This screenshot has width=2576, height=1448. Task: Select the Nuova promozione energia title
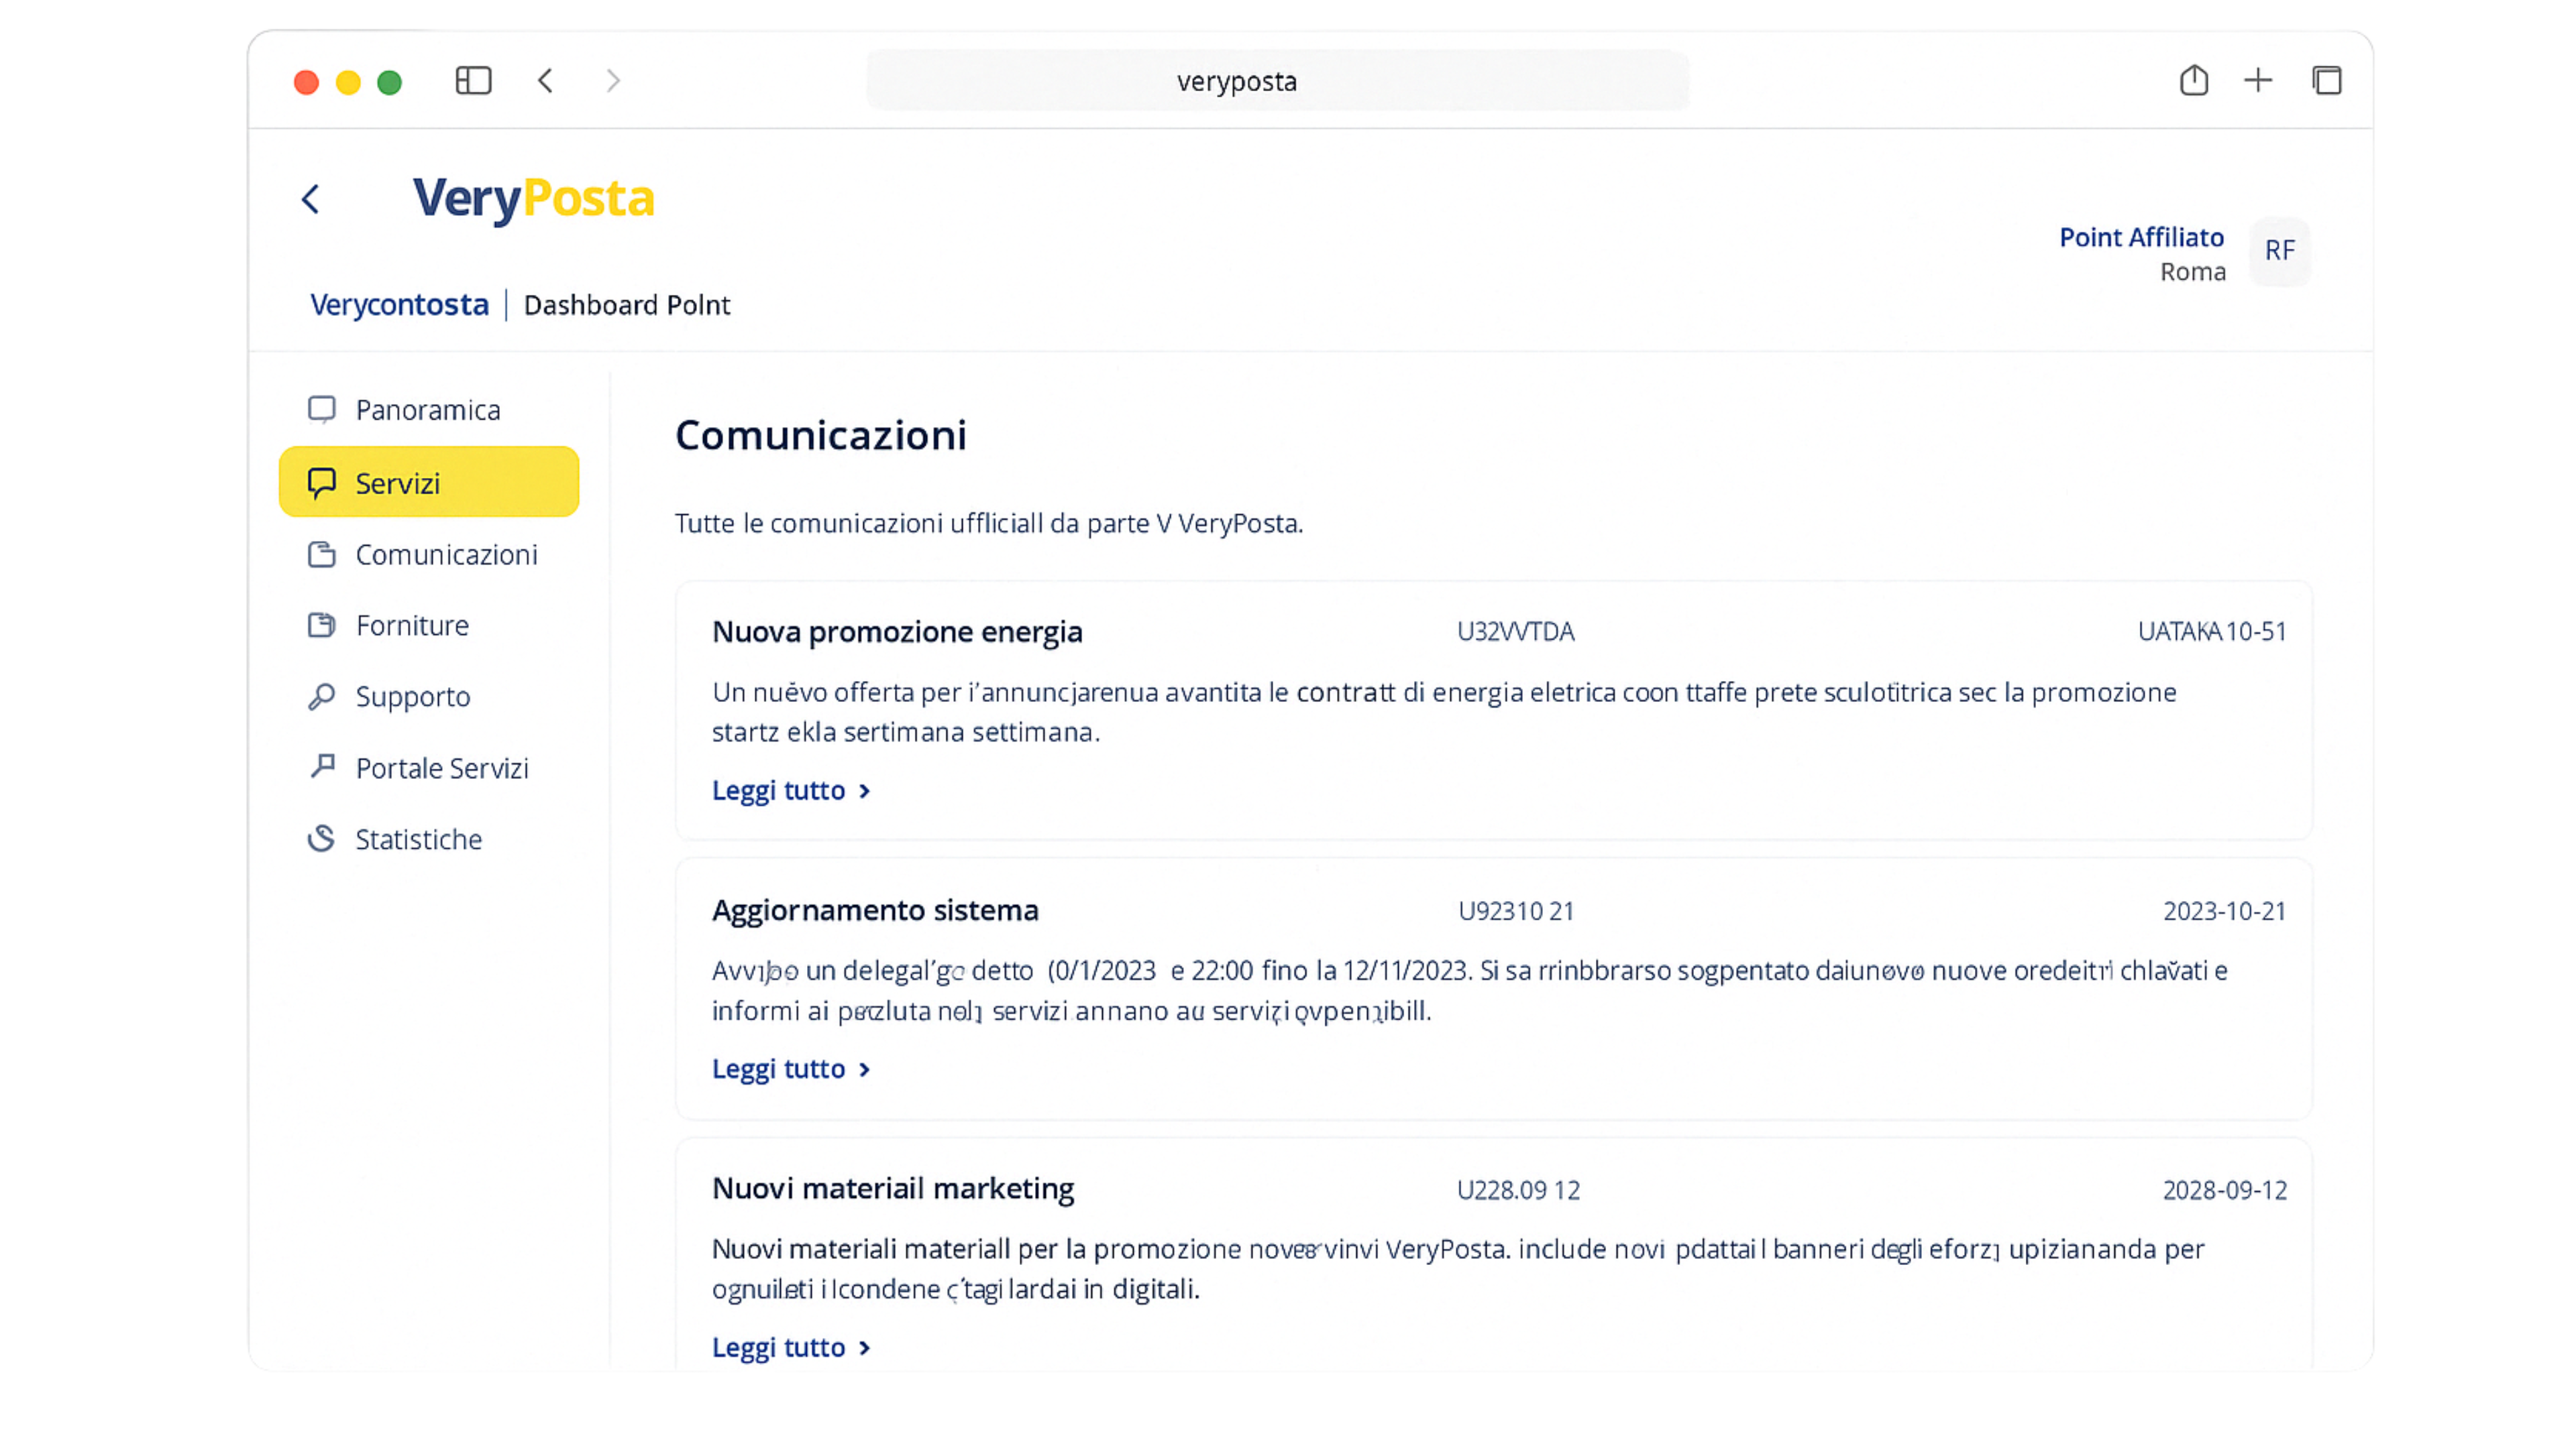(897, 631)
